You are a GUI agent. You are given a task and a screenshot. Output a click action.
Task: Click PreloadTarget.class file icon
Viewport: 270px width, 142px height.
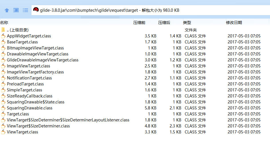coord(3,84)
